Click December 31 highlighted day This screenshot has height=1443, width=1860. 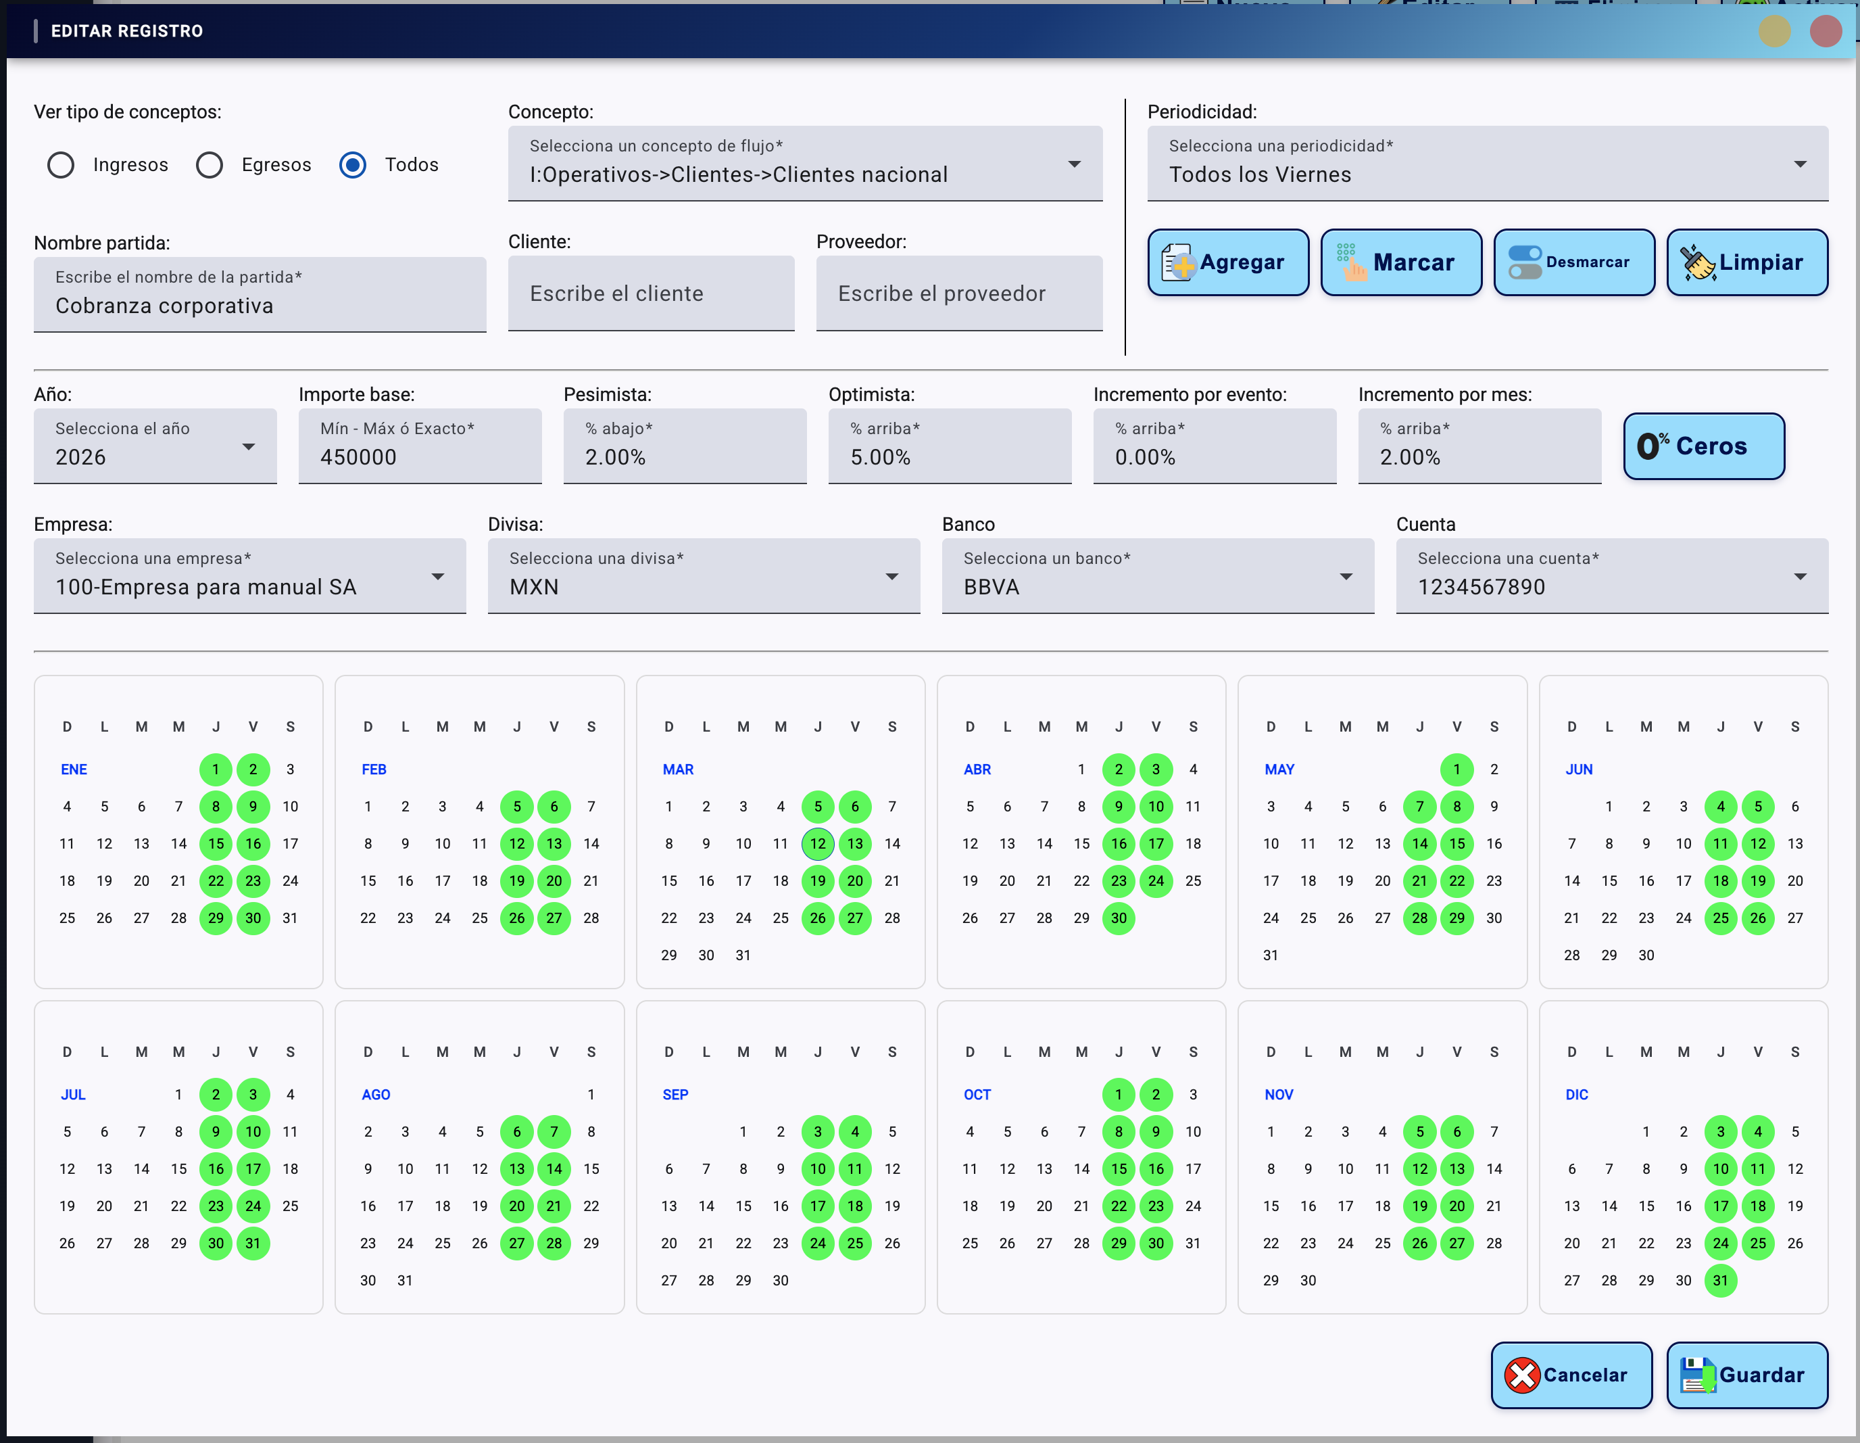pos(1720,1280)
